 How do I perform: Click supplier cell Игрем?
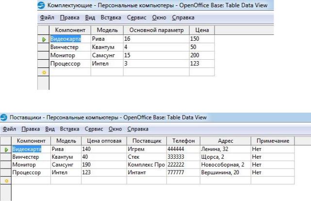click(147, 149)
